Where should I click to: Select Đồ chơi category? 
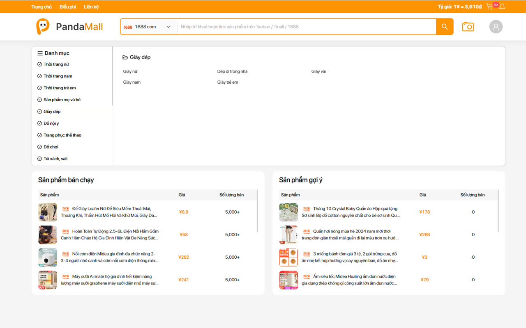(51, 147)
